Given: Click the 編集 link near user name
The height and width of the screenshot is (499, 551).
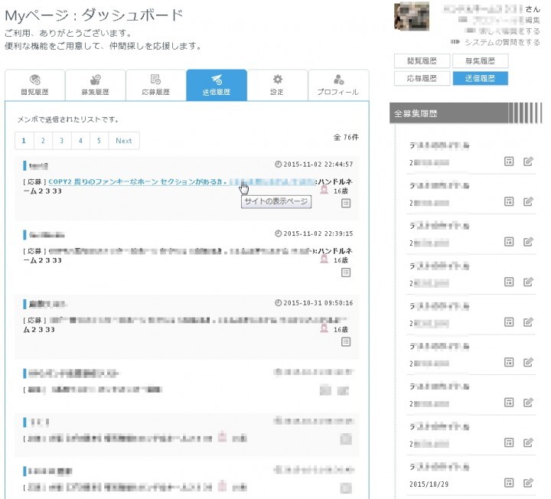Looking at the screenshot, I should [533, 21].
